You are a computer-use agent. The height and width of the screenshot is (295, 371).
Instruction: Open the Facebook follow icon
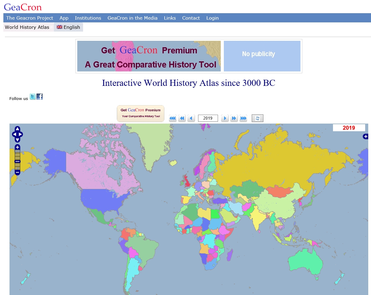tap(40, 97)
